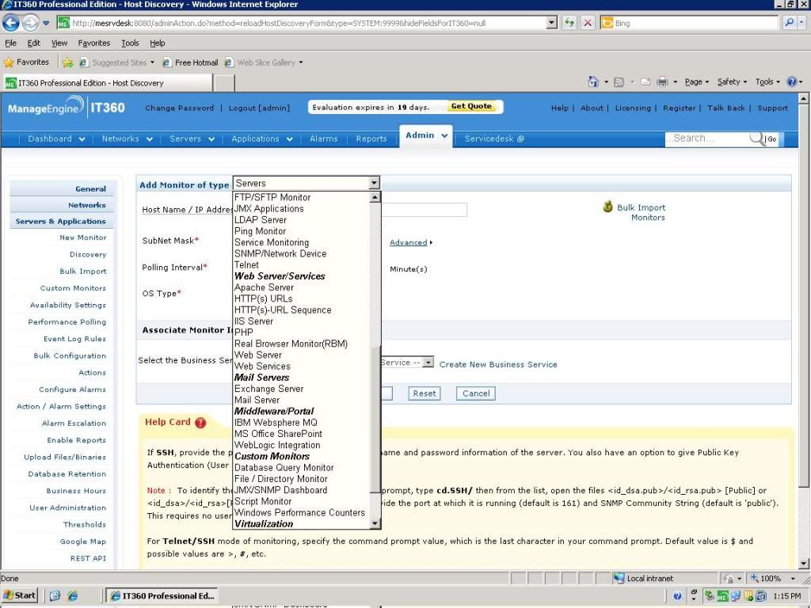Click the ManageEngine IT360 logo
The image size is (811, 608).
click(x=67, y=108)
